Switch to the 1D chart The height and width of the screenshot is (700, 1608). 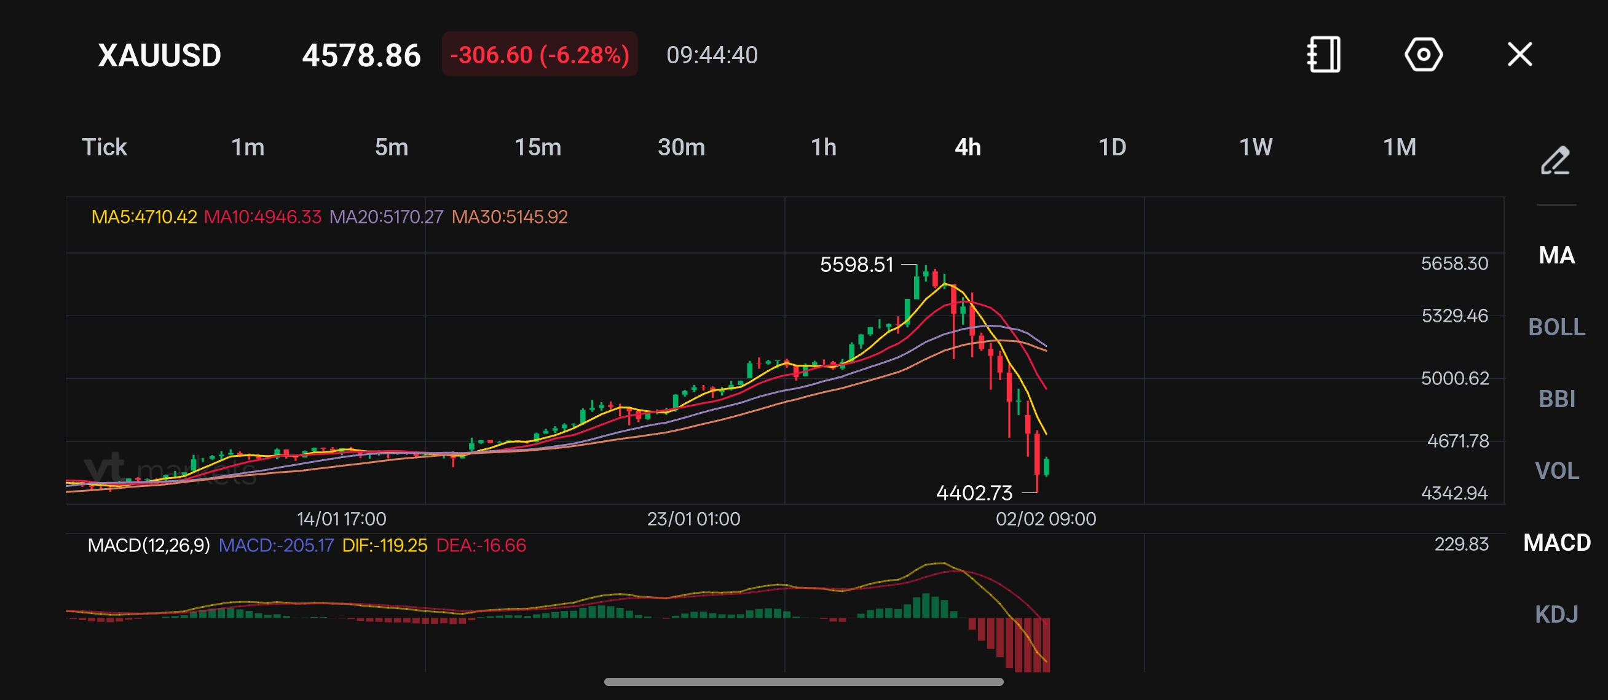[x=1112, y=148]
